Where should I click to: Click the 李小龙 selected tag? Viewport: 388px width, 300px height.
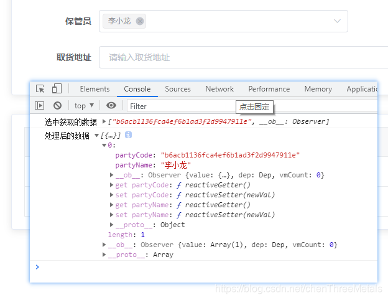click(124, 21)
